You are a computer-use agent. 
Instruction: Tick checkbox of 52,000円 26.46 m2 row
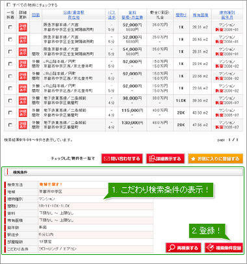[10, 39]
